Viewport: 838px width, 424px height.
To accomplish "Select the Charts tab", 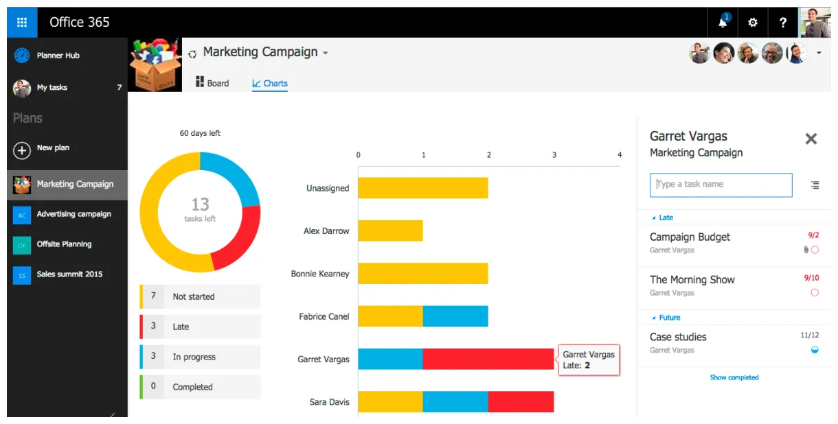I will [270, 83].
